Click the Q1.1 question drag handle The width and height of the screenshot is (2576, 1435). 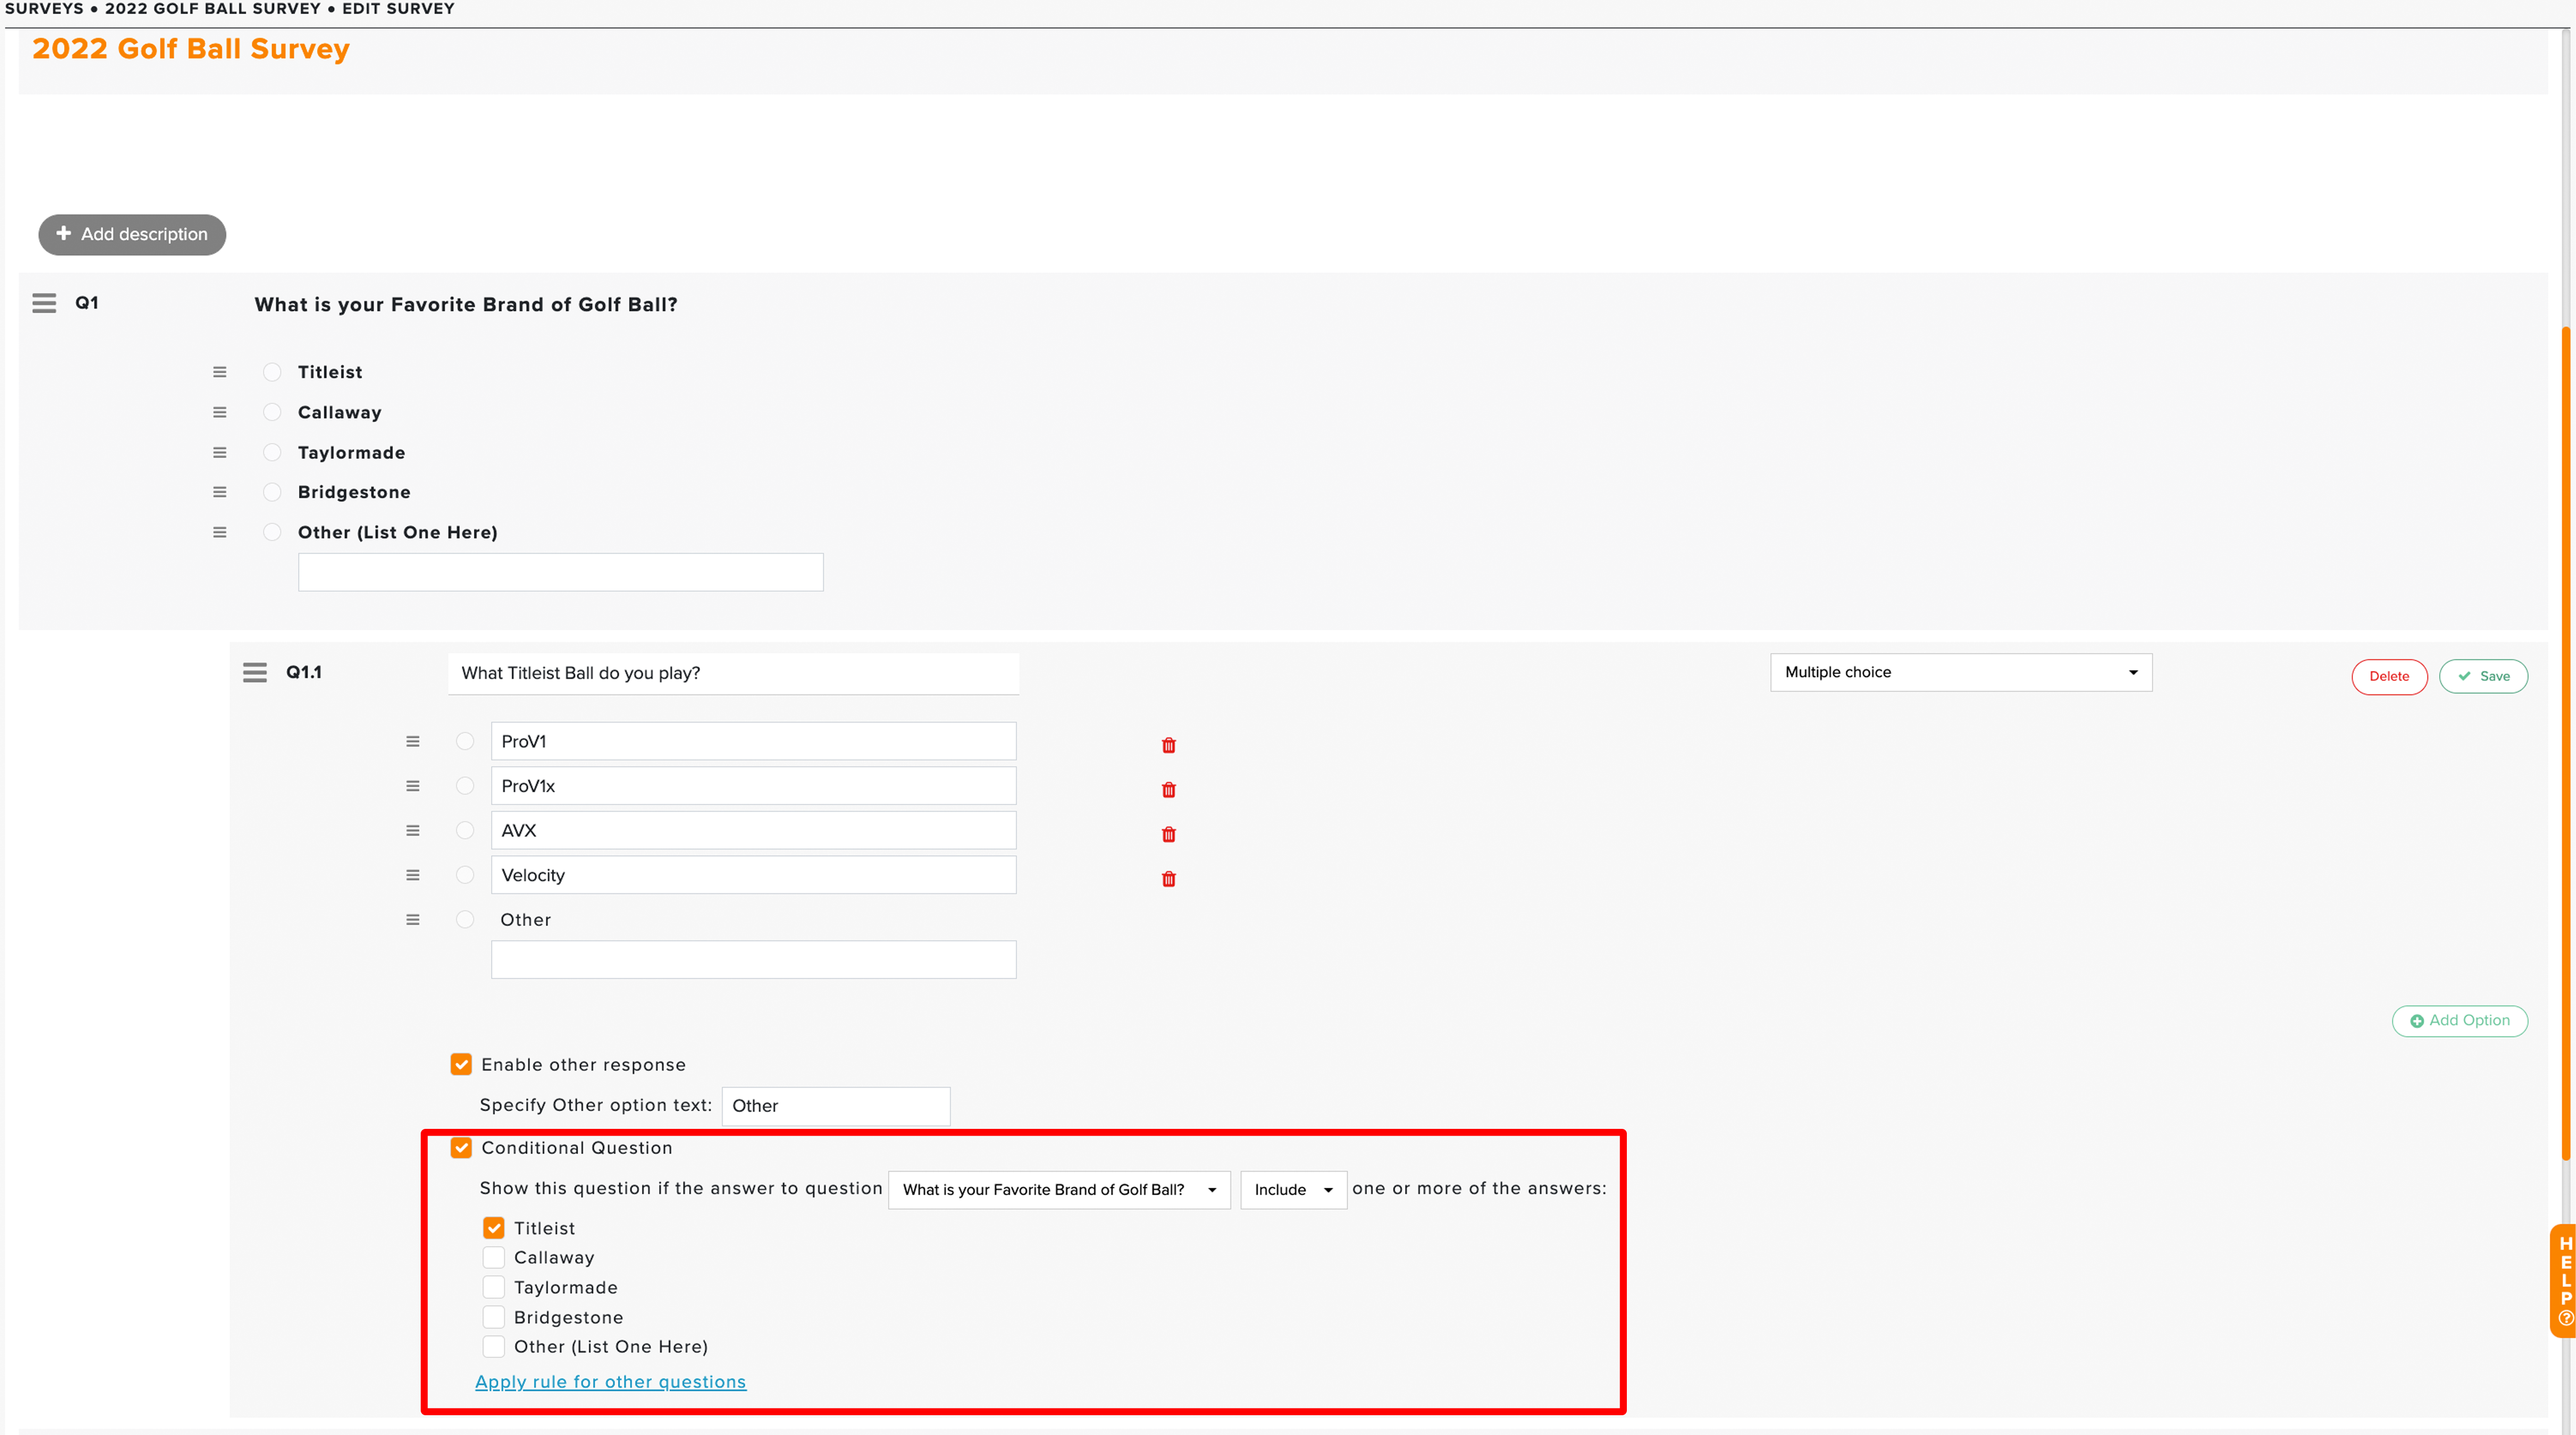255,673
